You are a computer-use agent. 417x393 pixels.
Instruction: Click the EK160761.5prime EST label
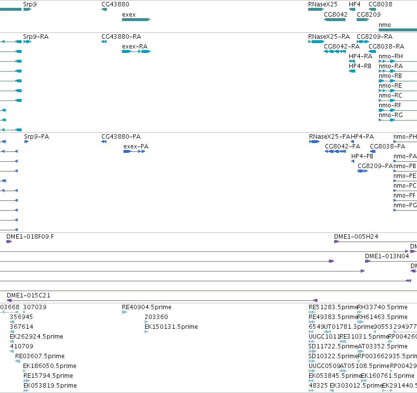click(x=388, y=376)
